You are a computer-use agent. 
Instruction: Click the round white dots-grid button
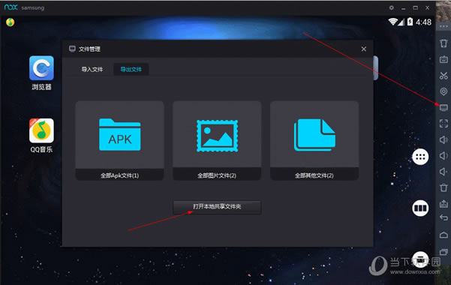click(420, 157)
